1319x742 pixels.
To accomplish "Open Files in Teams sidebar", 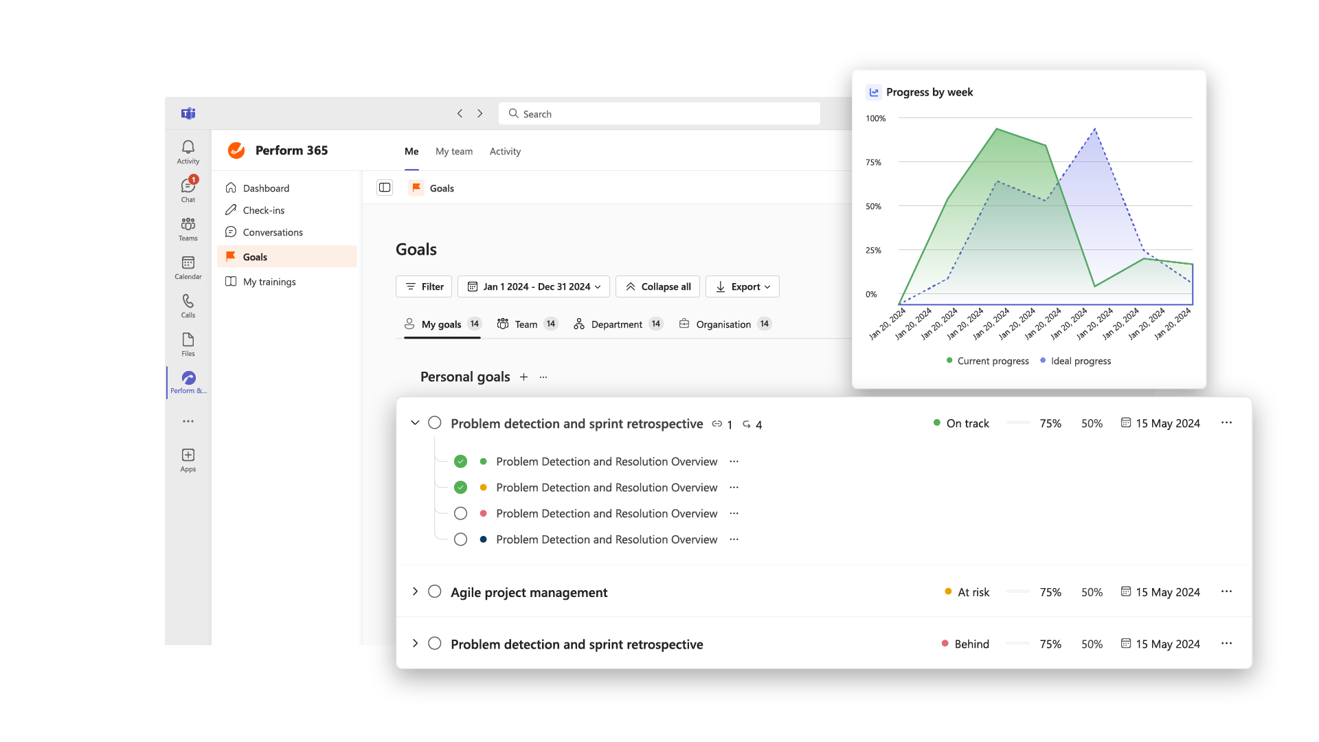I will [188, 344].
